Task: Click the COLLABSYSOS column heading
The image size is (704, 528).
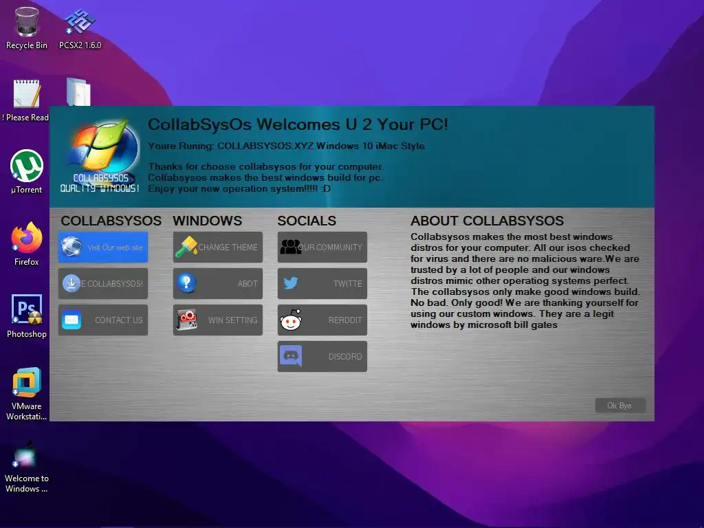Action: (111, 221)
